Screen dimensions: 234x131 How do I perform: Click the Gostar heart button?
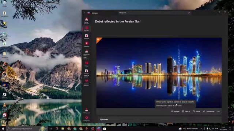(196, 111)
